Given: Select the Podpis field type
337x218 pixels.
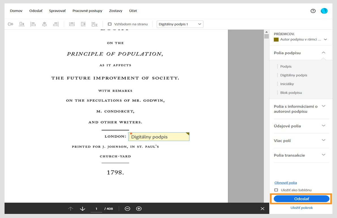Looking at the screenshot, I should tap(286, 66).
